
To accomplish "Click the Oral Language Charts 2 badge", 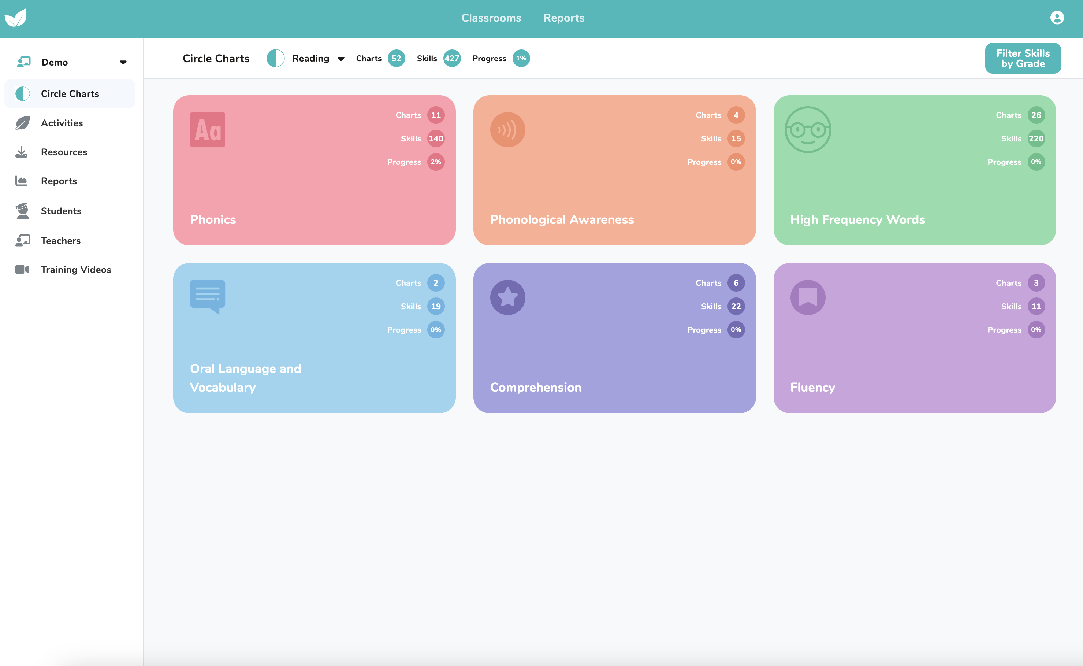I will (x=435, y=283).
